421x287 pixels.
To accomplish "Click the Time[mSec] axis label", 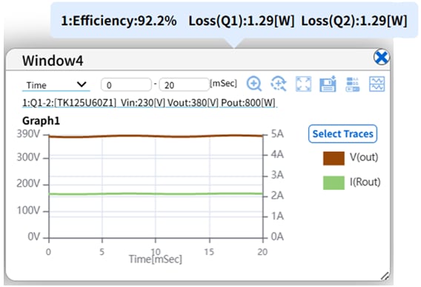I will 156,259.
